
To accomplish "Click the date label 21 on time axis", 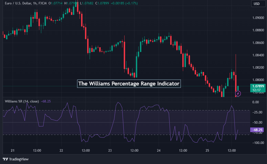I will [x=13, y=150].
